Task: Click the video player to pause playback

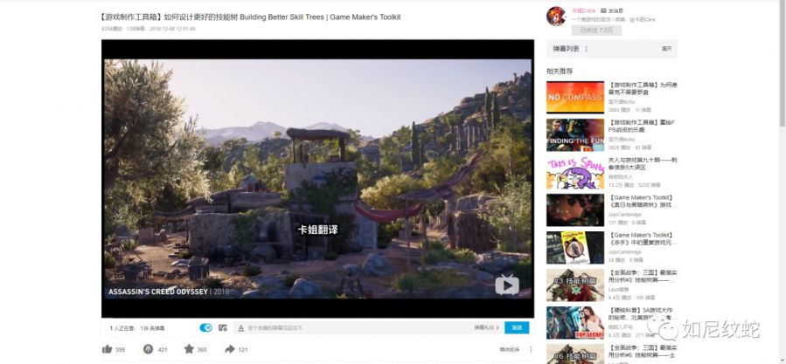Action: pos(317,178)
